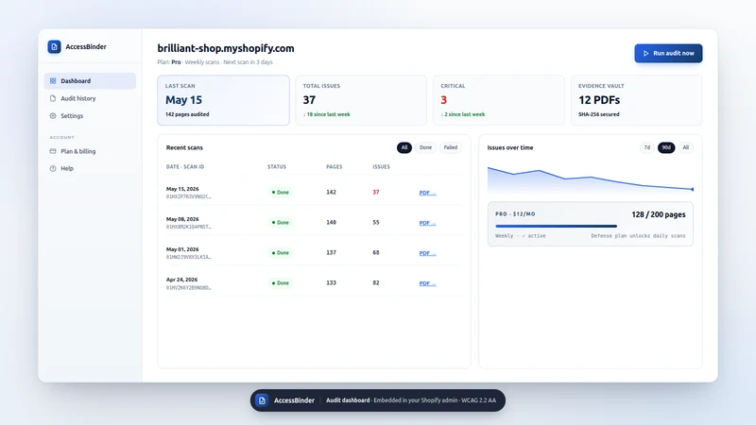Click 'Defense plan unlocks daily scans' text
The height and width of the screenshot is (425, 756).
pos(639,236)
